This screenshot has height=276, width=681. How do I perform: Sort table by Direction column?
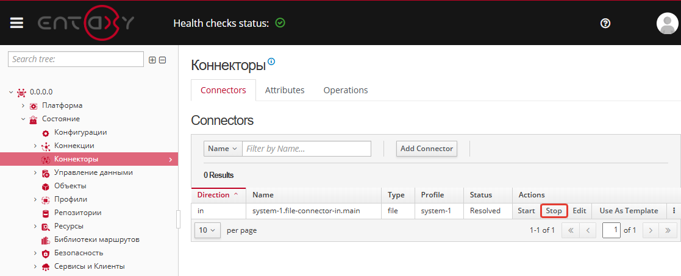point(218,196)
